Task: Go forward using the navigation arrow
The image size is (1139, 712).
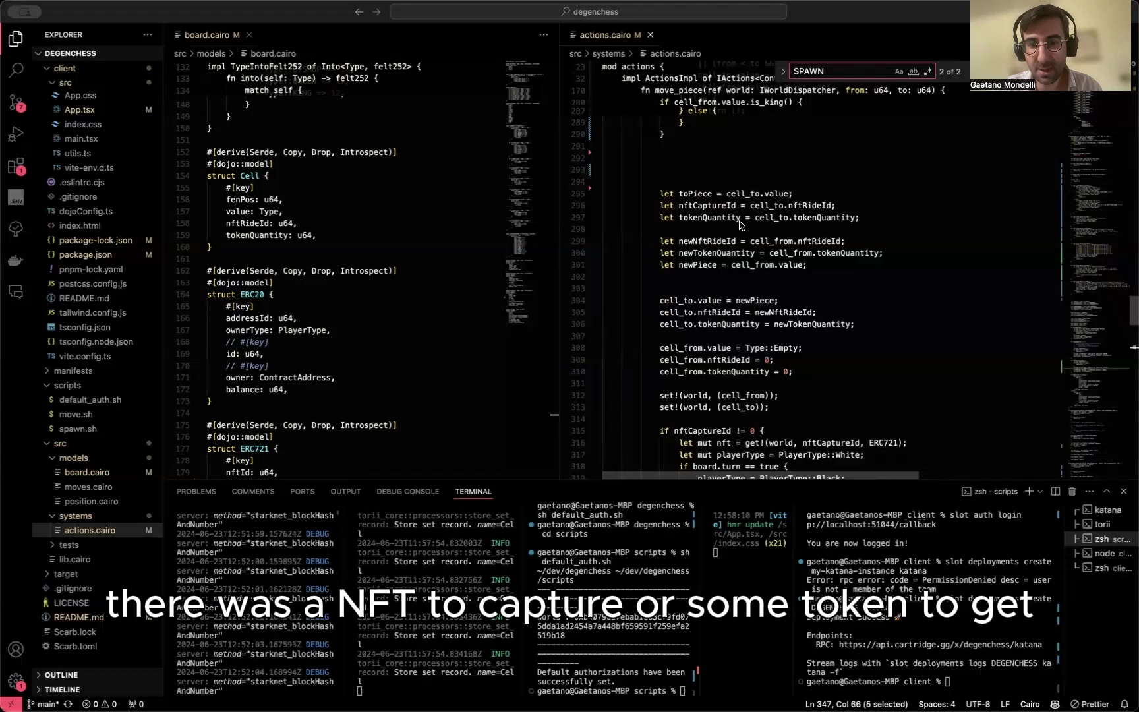Action: [376, 11]
